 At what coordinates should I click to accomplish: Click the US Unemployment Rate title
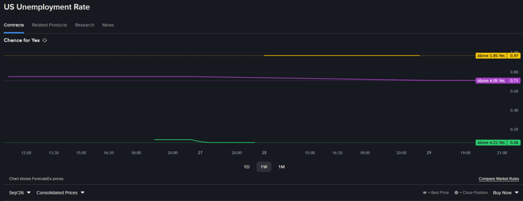pyautogui.click(x=47, y=7)
